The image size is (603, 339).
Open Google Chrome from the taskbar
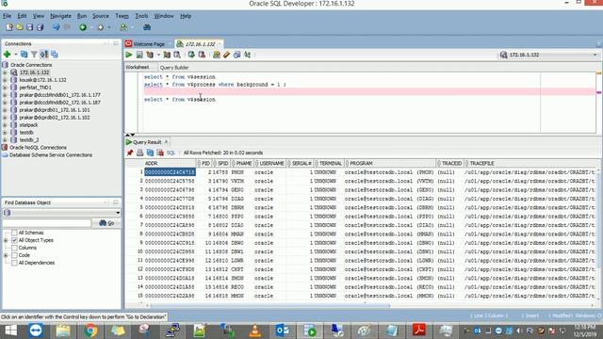point(90,331)
